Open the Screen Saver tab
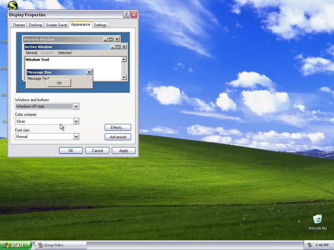This screenshot has height=250, width=334. click(56, 25)
